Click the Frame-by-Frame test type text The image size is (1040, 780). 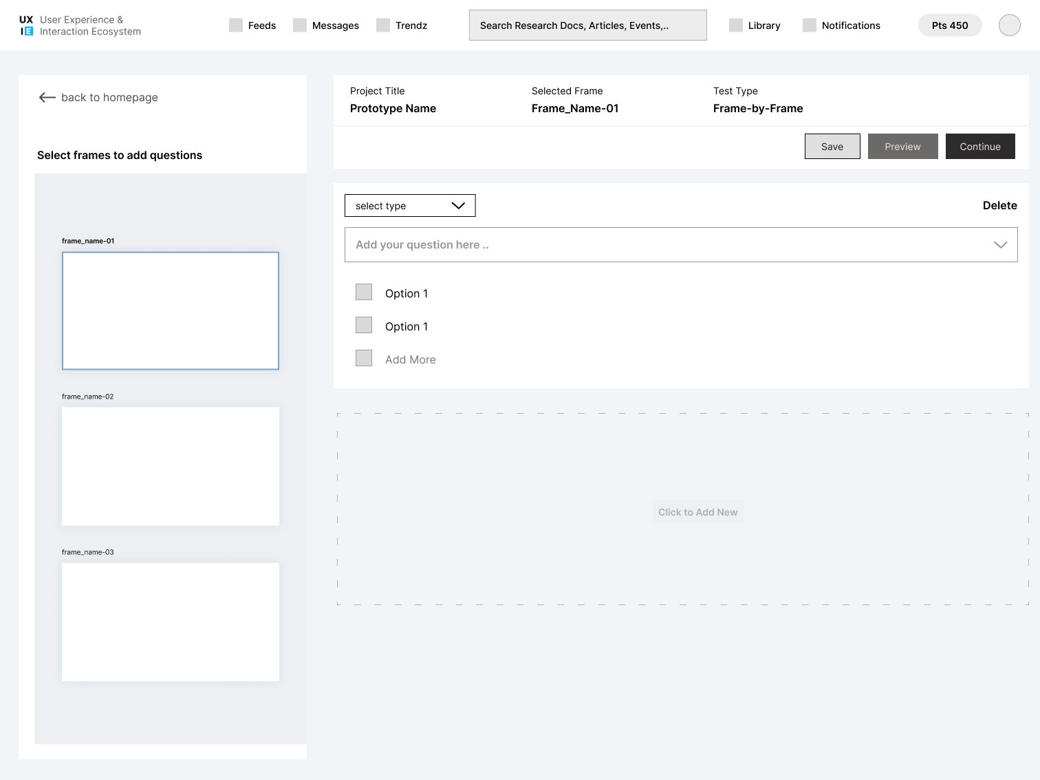click(x=758, y=109)
